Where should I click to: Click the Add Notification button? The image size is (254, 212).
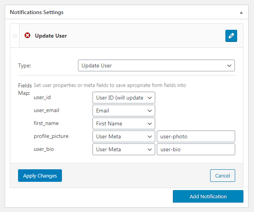[x=208, y=196]
